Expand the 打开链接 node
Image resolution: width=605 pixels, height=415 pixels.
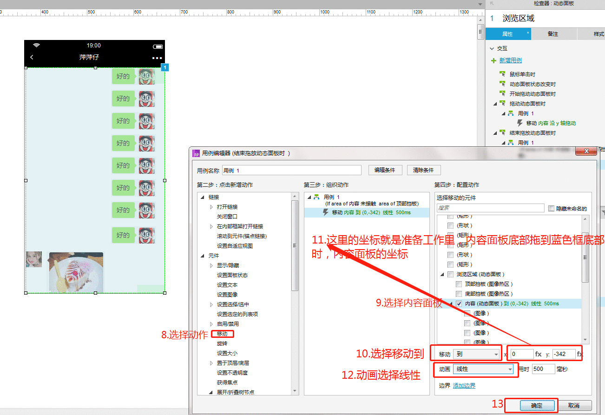pos(211,207)
